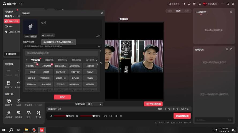Open the 虚拟形象 avatar tool

(x=9, y=113)
